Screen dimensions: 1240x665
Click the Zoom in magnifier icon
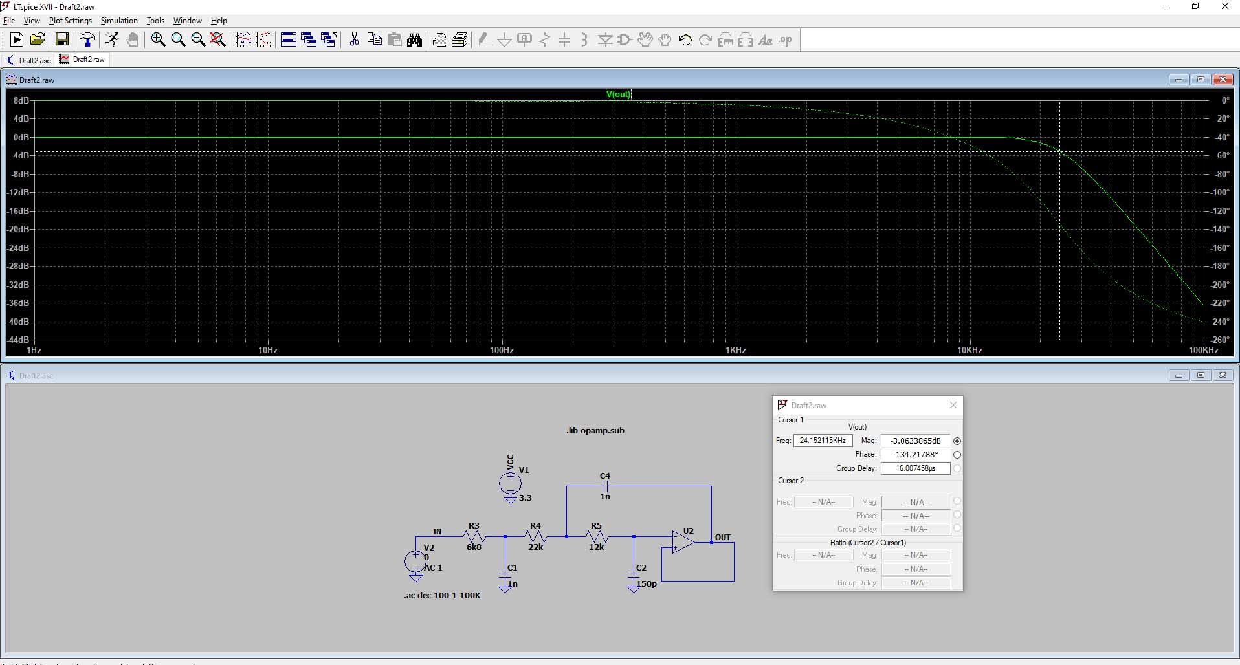[x=158, y=40]
